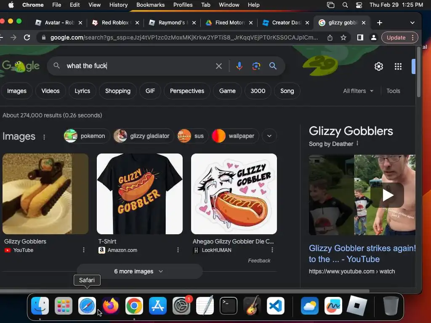Screen dimensions: 431x323
Task: Filter results by Shopping
Action: coord(118,91)
